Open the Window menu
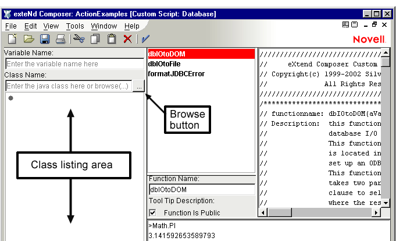The width and height of the screenshot is (396, 241). point(104,26)
